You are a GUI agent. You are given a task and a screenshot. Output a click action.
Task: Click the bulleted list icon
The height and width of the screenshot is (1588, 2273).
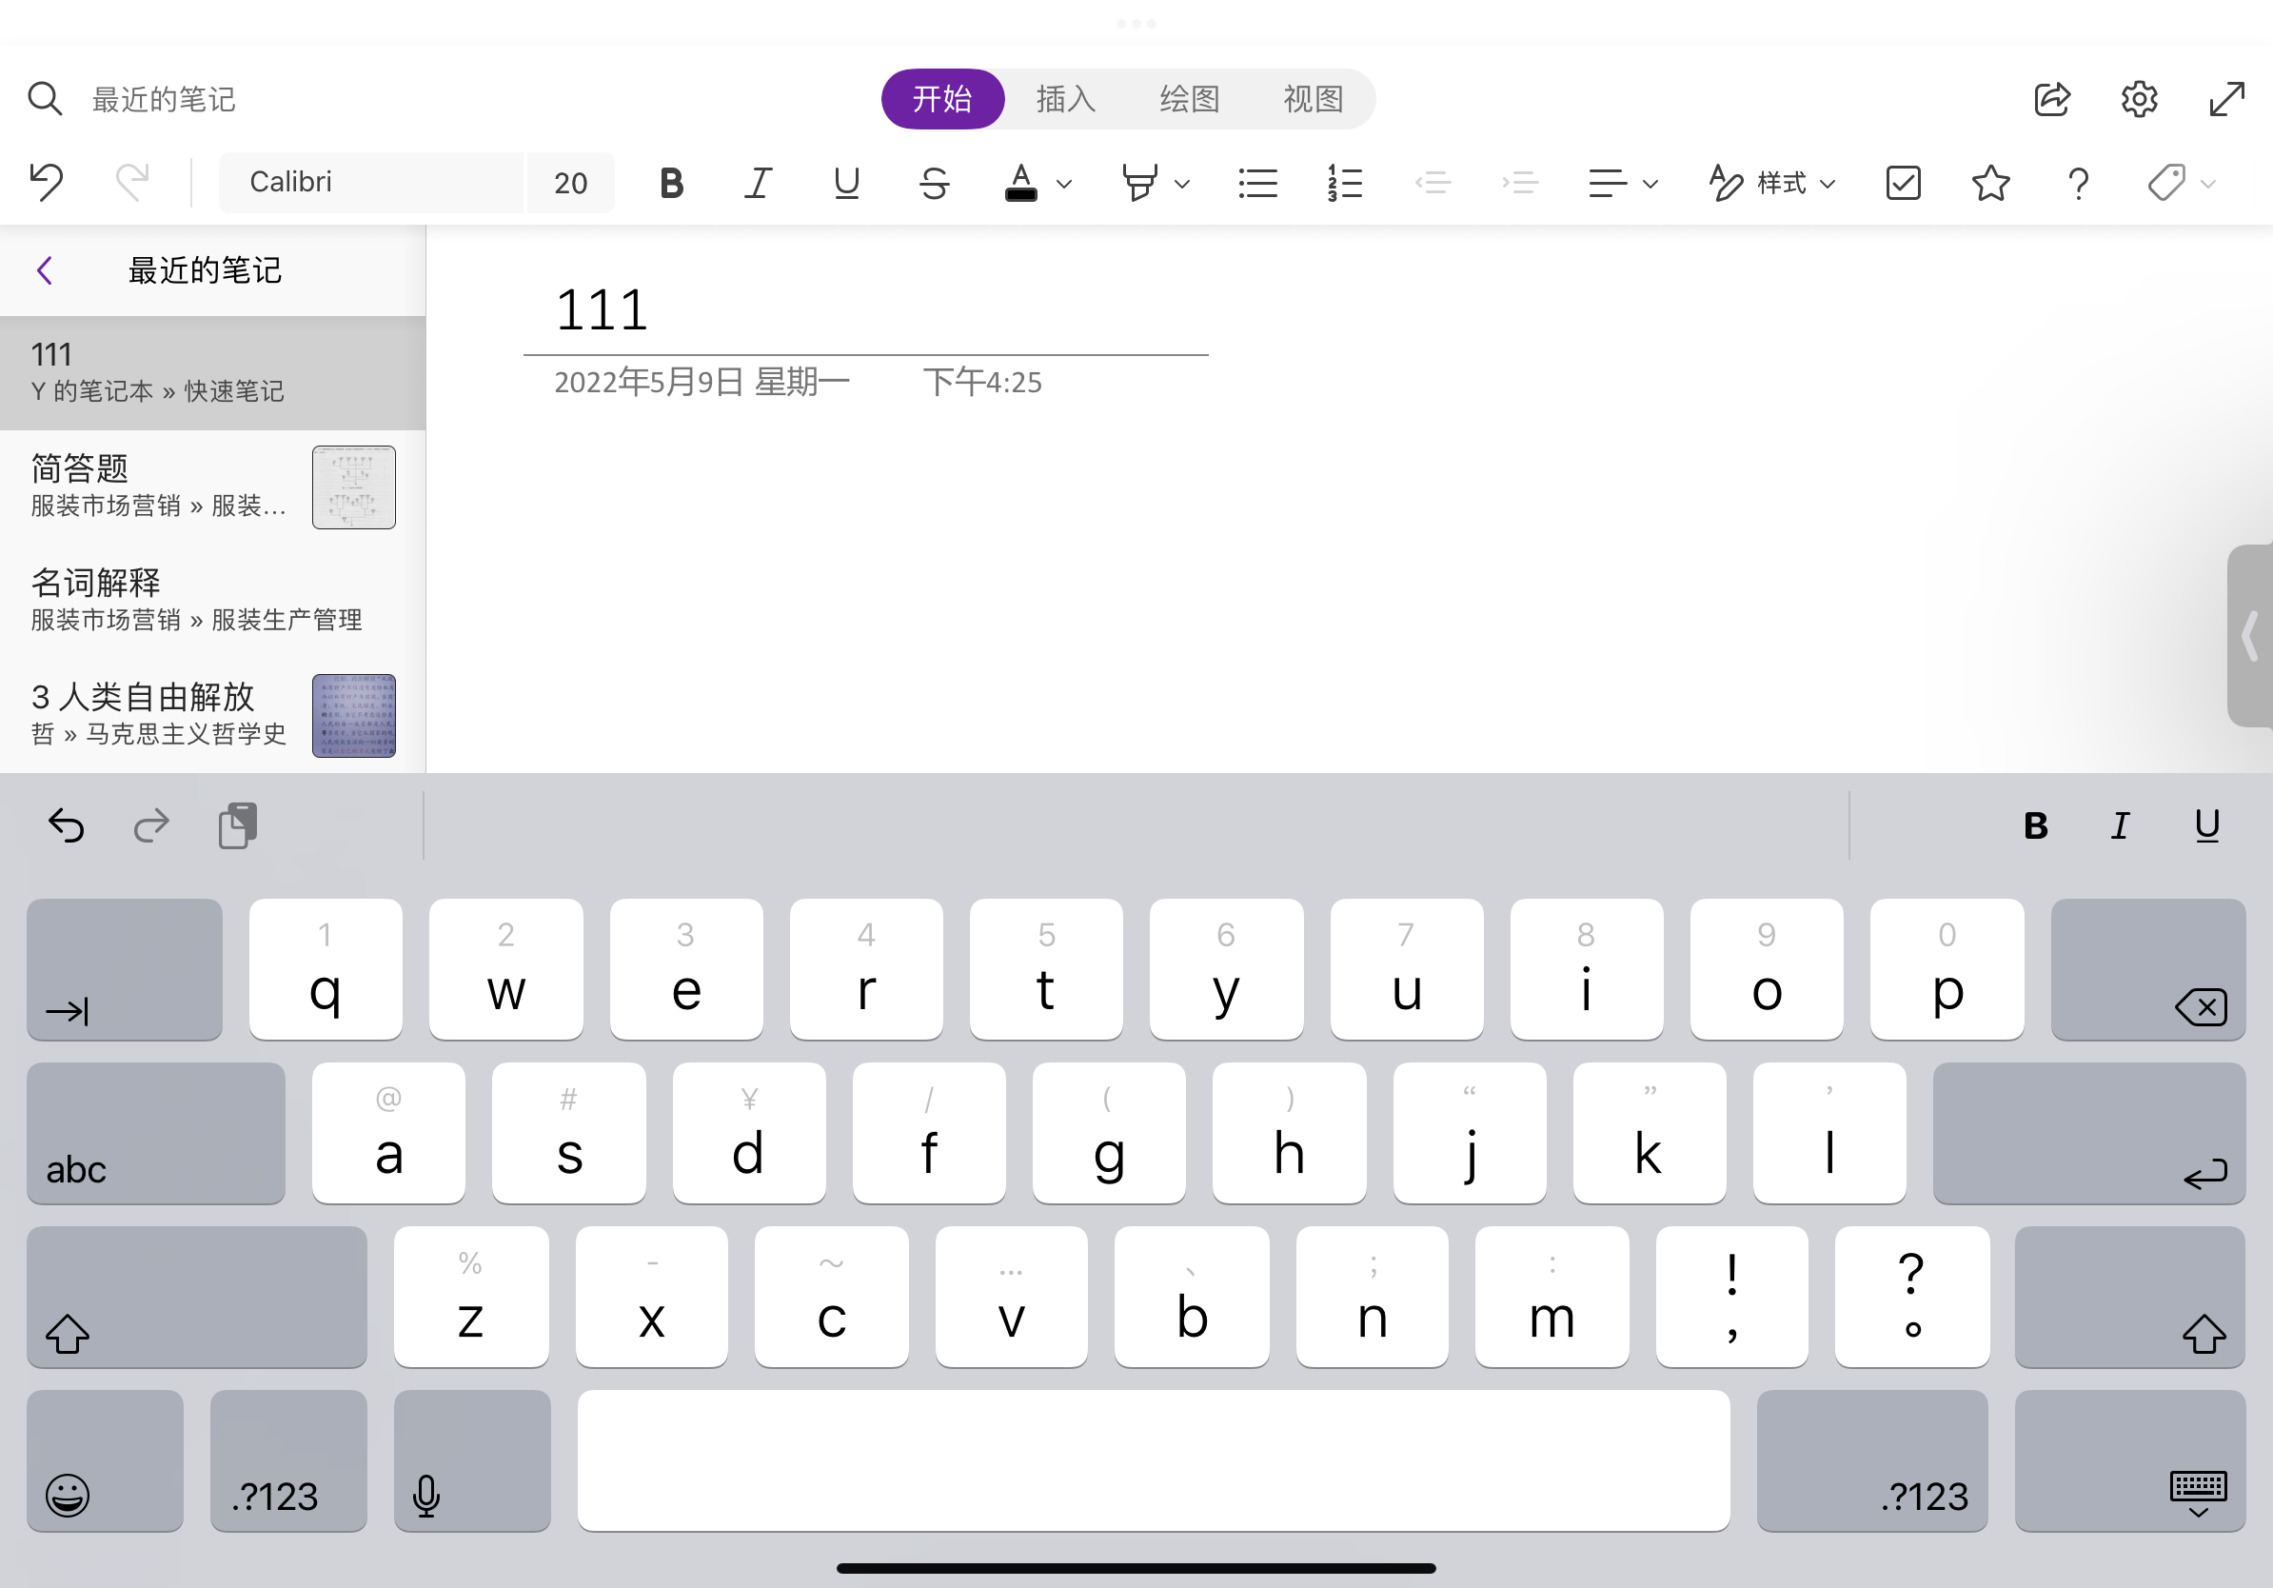pyautogui.click(x=1257, y=183)
